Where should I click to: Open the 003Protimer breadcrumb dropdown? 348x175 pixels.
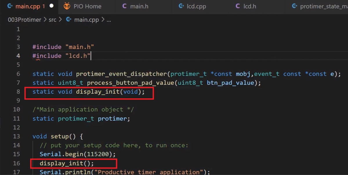24,19
